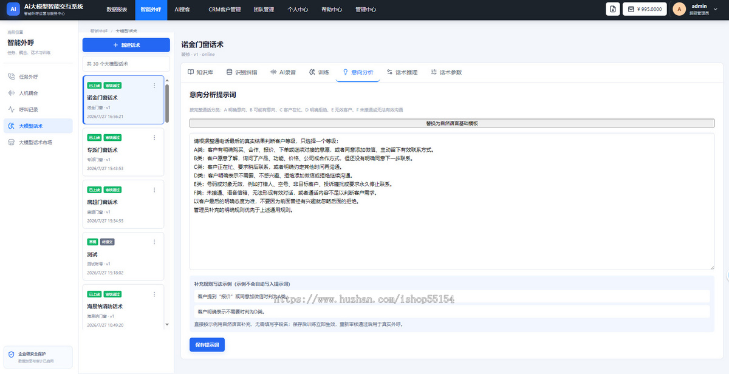Open the 帮助中心 top menu
Image resolution: width=729 pixels, height=374 pixels.
point(332,10)
